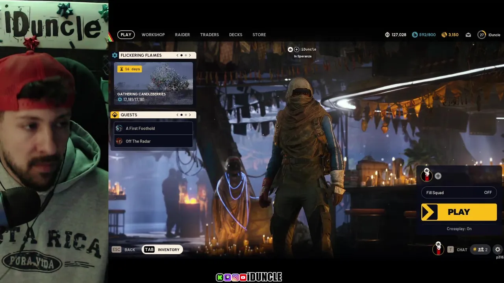Image resolution: width=504 pixels, height=283 pixels.
Task: Select second page dot in Quests header
Action: click(x=186, y=115)
